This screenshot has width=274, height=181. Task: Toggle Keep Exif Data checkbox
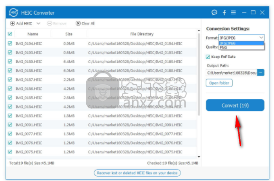[x=208, y=57]
